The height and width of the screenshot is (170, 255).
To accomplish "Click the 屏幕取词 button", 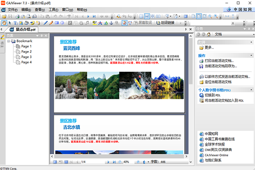I will pos(143,23).
